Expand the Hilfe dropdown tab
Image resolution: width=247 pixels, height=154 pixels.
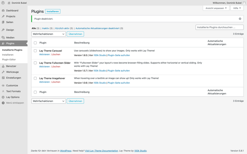237,8
